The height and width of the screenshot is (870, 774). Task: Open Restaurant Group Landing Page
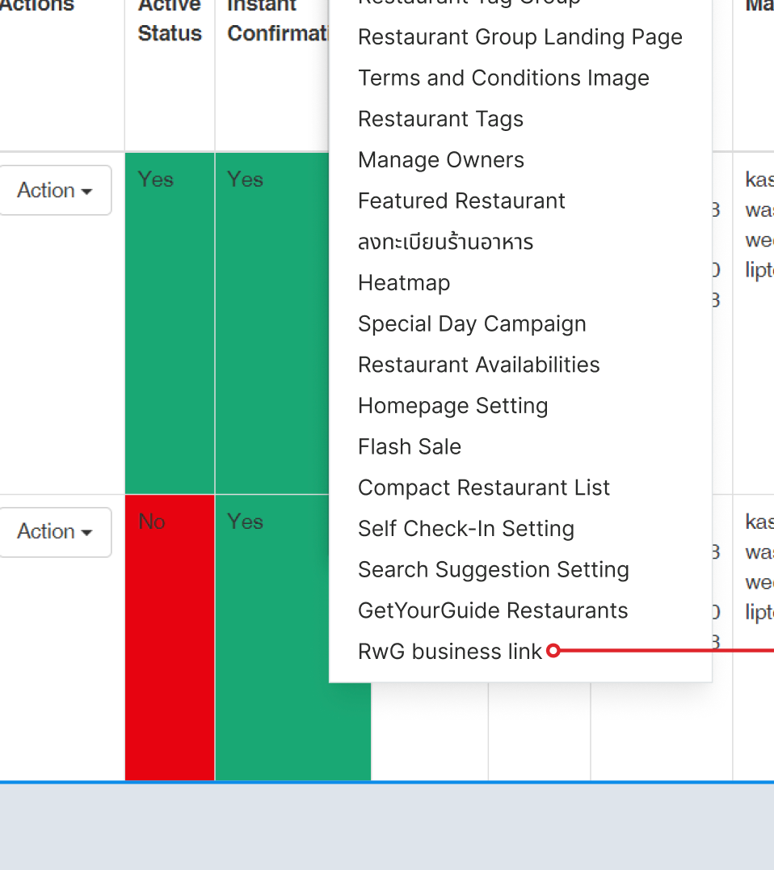pyautogui.click(x=520, y=37)
